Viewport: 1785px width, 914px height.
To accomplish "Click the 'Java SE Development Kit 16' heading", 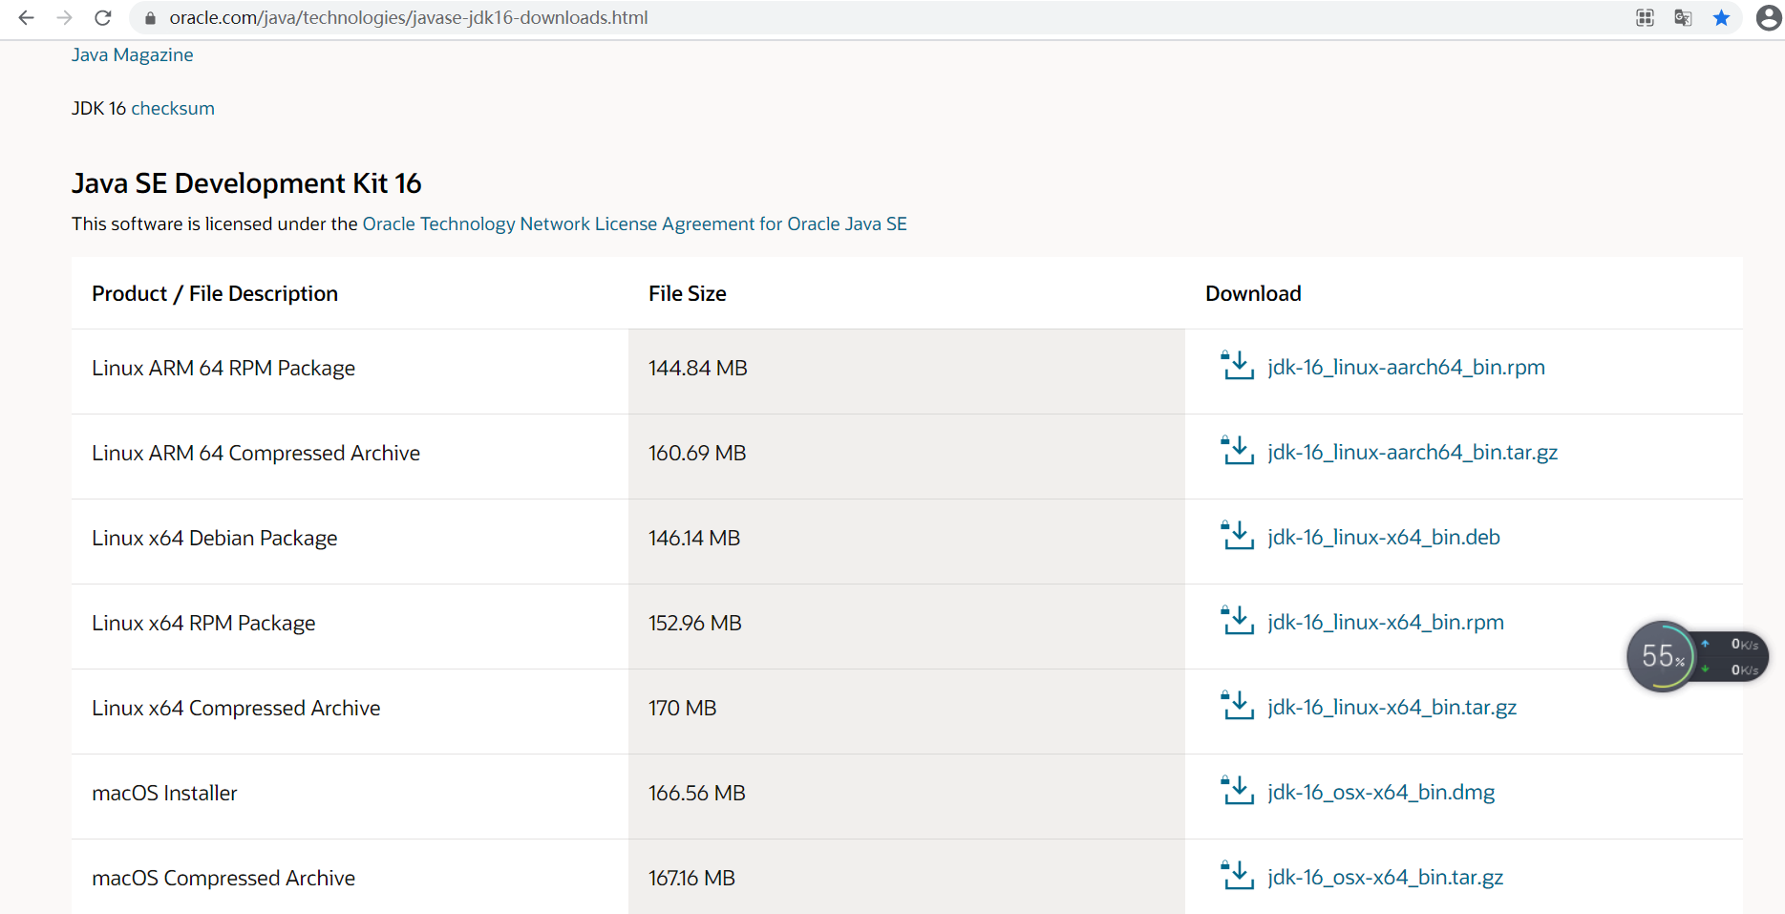I will (x=246, y=183).
